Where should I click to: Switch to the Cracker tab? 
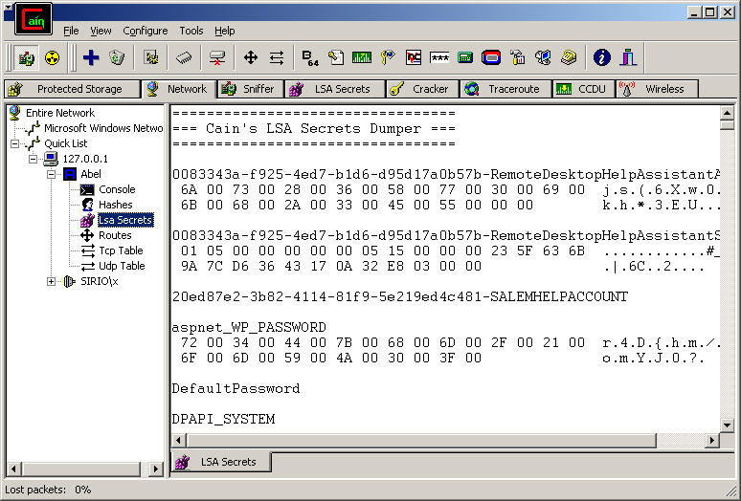(x=422, y=89)
